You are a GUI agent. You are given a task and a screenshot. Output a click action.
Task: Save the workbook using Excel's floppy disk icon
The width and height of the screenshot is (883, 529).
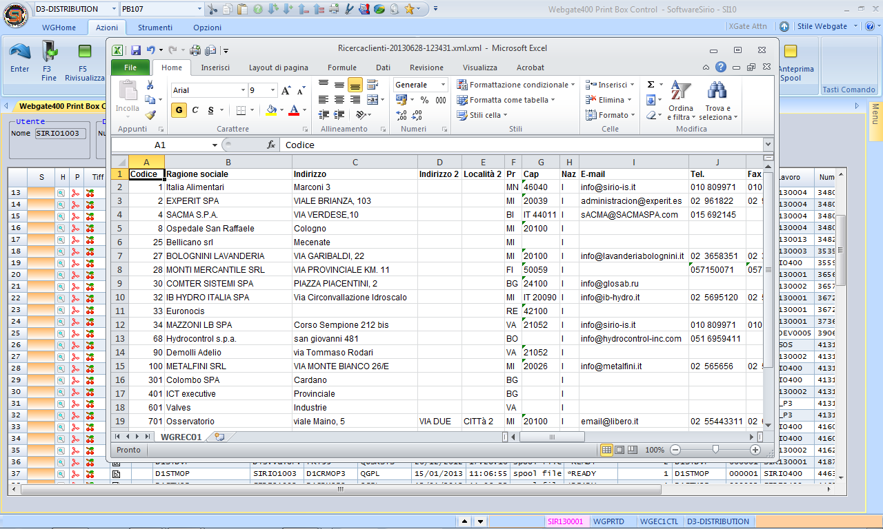click(136, 50)
